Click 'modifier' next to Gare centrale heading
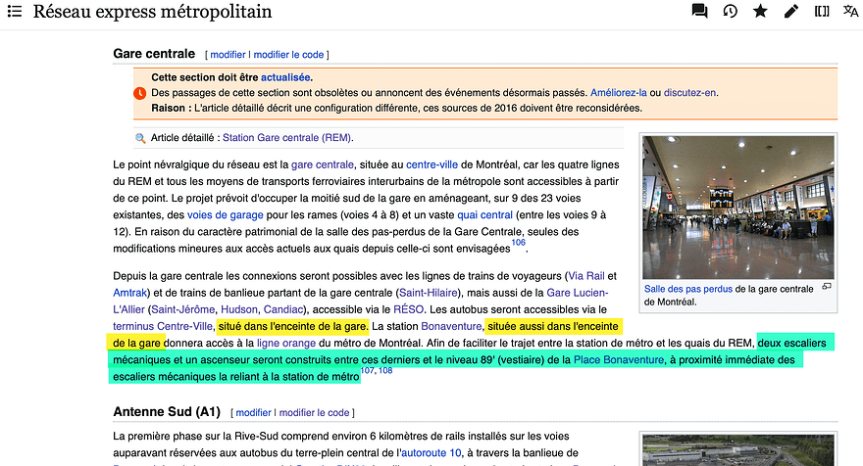 [228, 55]
